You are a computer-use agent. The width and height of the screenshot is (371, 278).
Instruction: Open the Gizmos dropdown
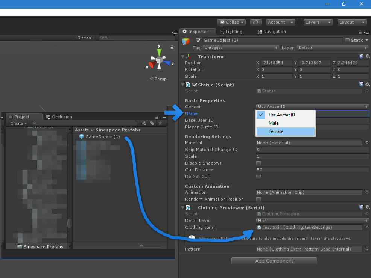[86, 38]
